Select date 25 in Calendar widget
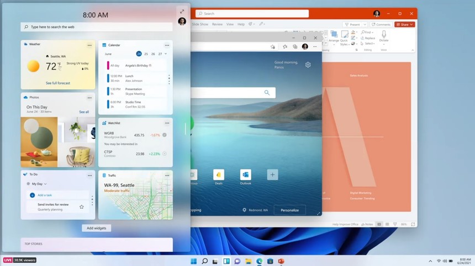 [x=146, y=54]
